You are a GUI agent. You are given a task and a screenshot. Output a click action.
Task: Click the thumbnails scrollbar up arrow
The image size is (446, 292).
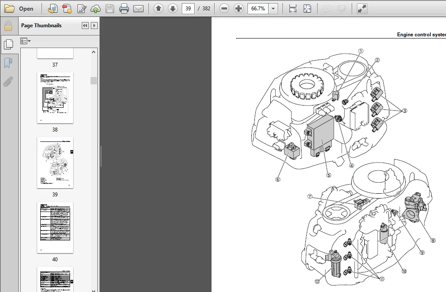pos(94,52)
